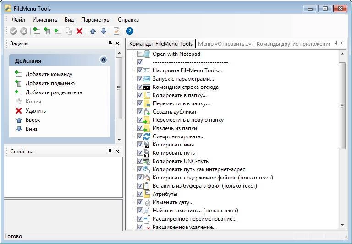This screenshot has height=244, width=352.
Task: Switch to Команды других приложений tab
Action: [293, 44]
